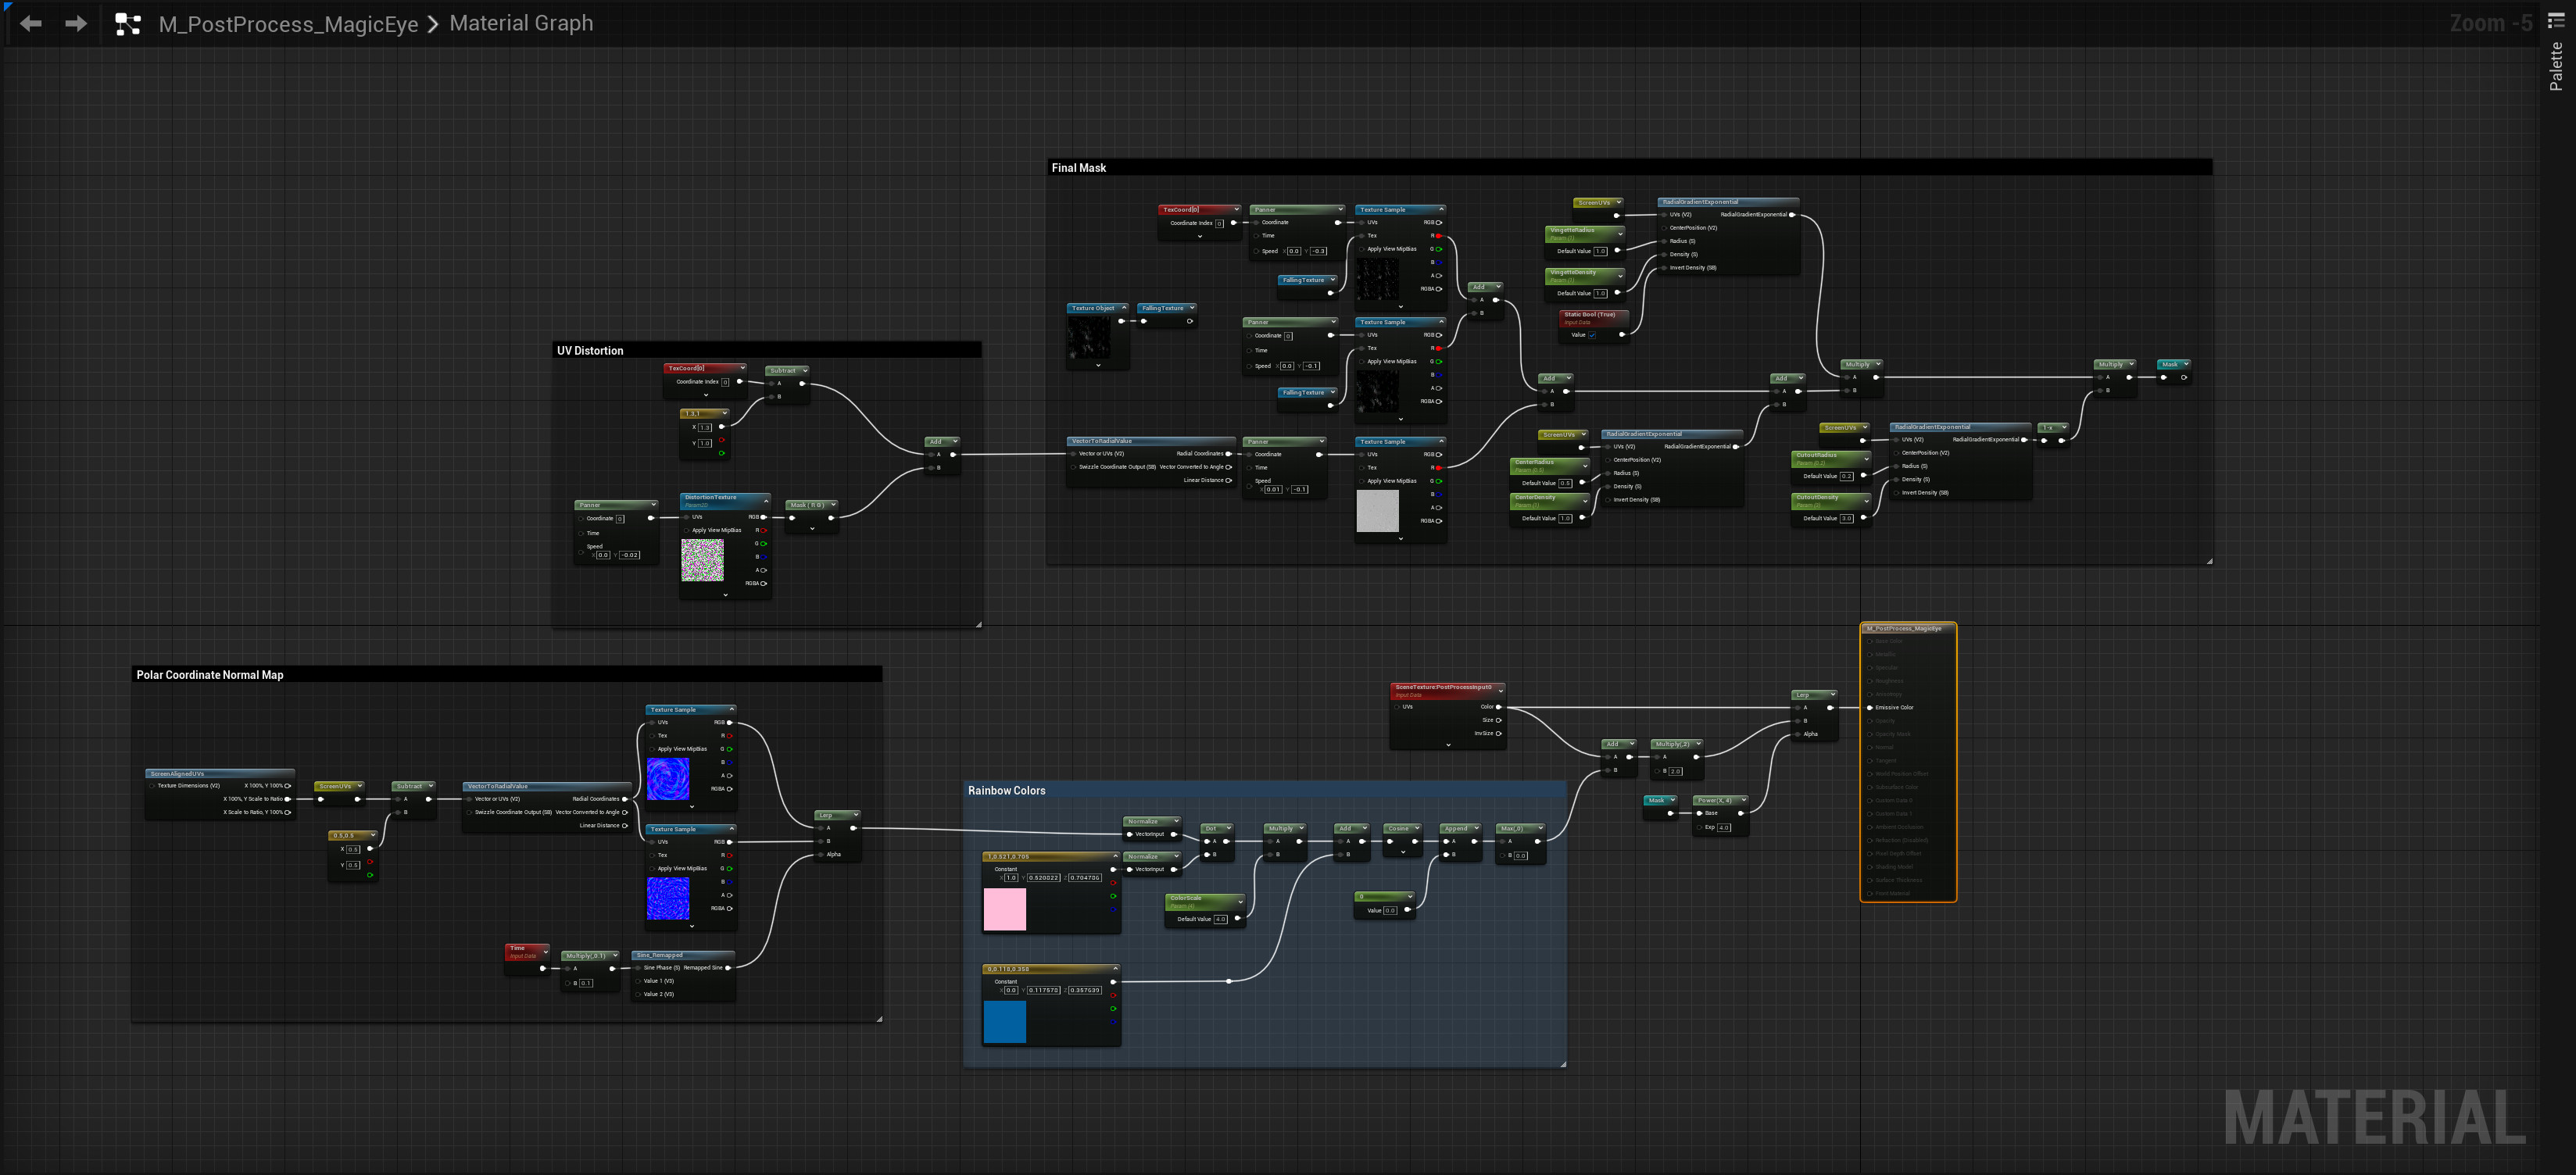
Task: Select the Polar Coordinate Normal Map comment
Action: coord(210,675)
